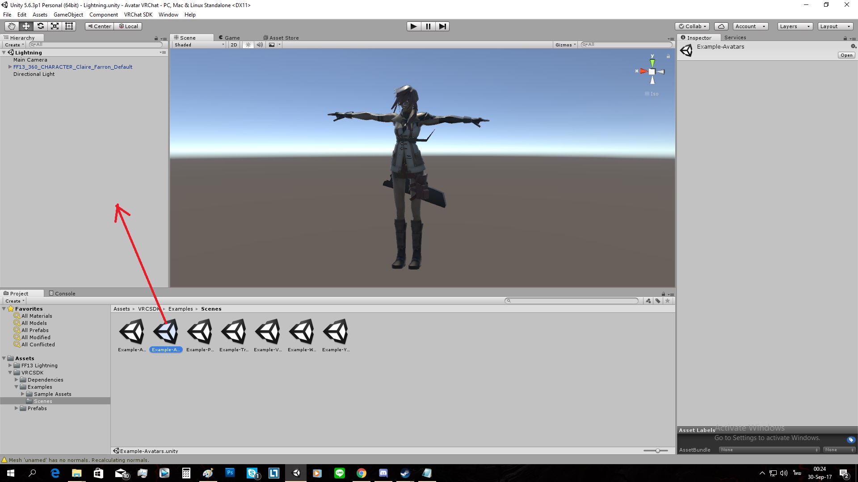Adjust the project icon size slider
The image size is (858, 482).
[x=657, y=451]
